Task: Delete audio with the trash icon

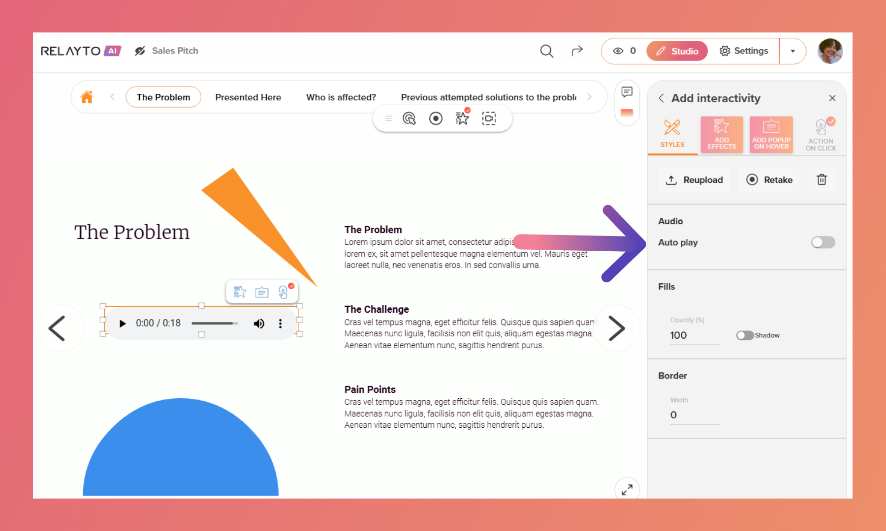Action: point(822,180)
